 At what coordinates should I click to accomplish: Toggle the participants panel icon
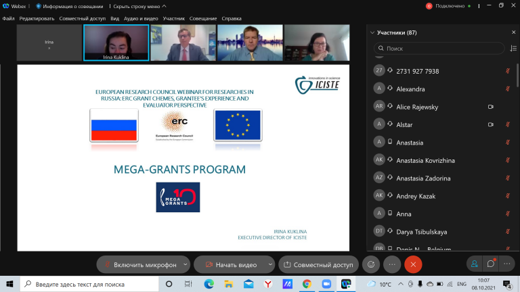(x=475, y=264)
